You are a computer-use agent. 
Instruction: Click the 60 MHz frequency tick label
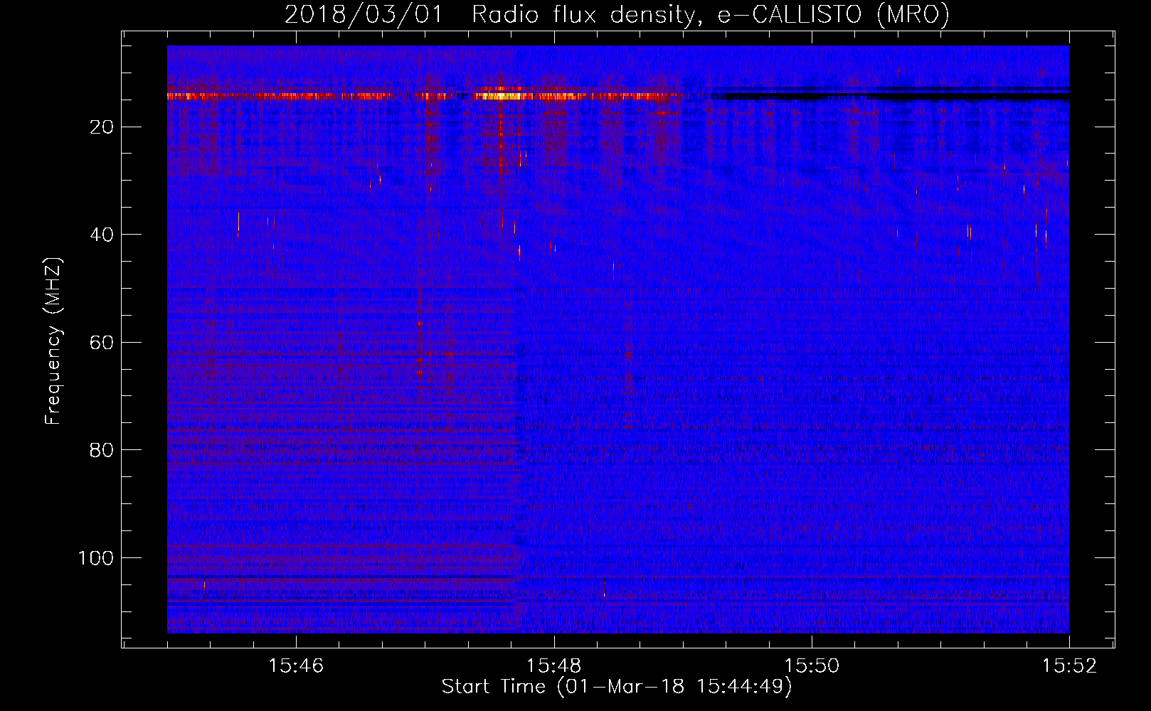[x=102, y=343]
